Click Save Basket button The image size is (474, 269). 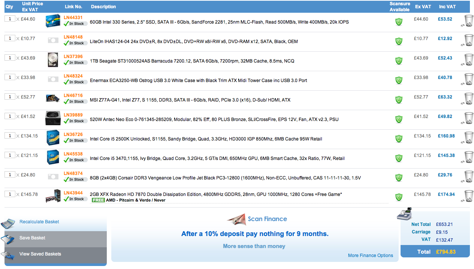[55, 238]
